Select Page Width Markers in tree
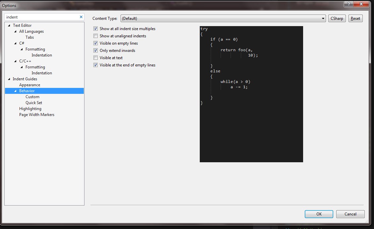The image size is (374, 229). point(36,115)
